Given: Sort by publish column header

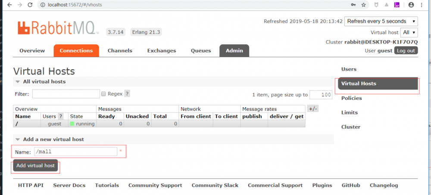Looking at the screenshot, I should (252, 116).
